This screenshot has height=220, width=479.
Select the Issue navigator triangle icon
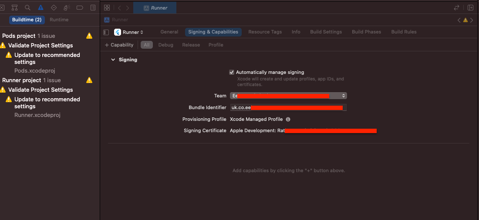point(40,8)
